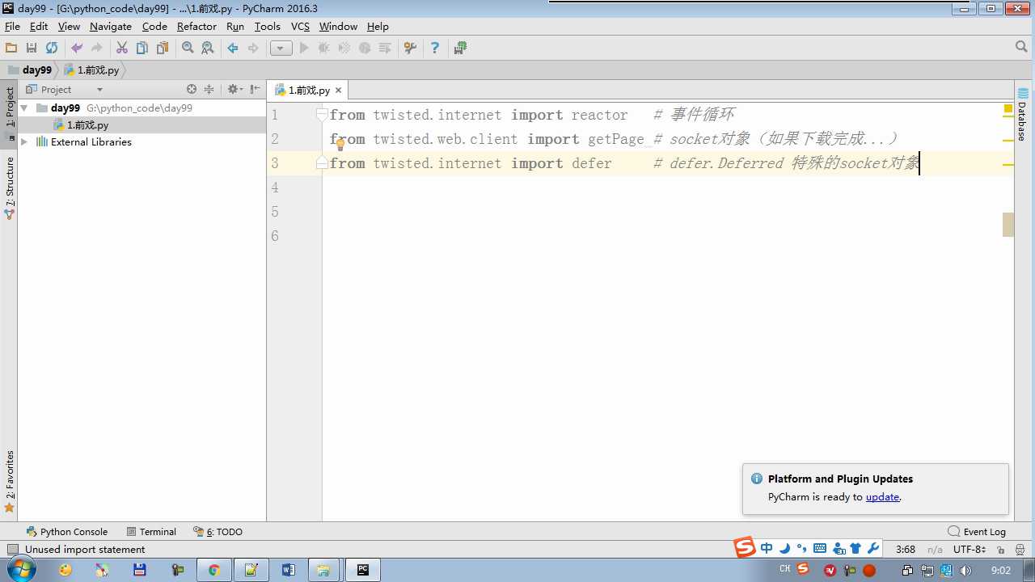Viewport: 1035px width, 582px height.
Task: Click the Hector inspection icon in the status bar
Action: click(1020, 550)
